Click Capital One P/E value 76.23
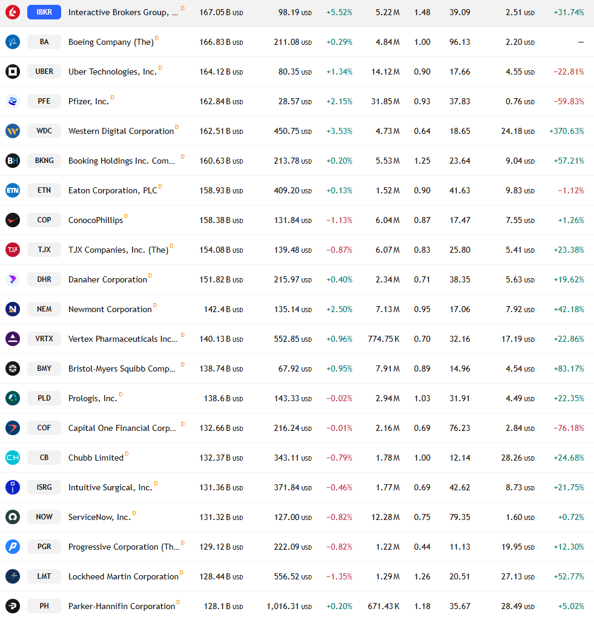 click(460, 428)
